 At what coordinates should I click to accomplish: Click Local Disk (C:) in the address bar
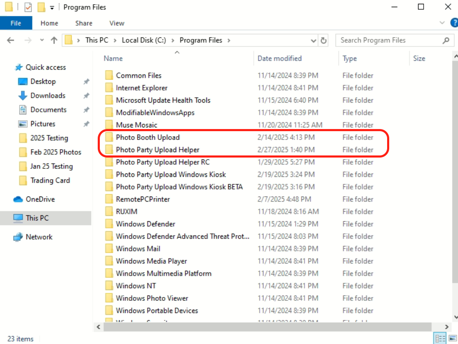[x=144, y=40]
